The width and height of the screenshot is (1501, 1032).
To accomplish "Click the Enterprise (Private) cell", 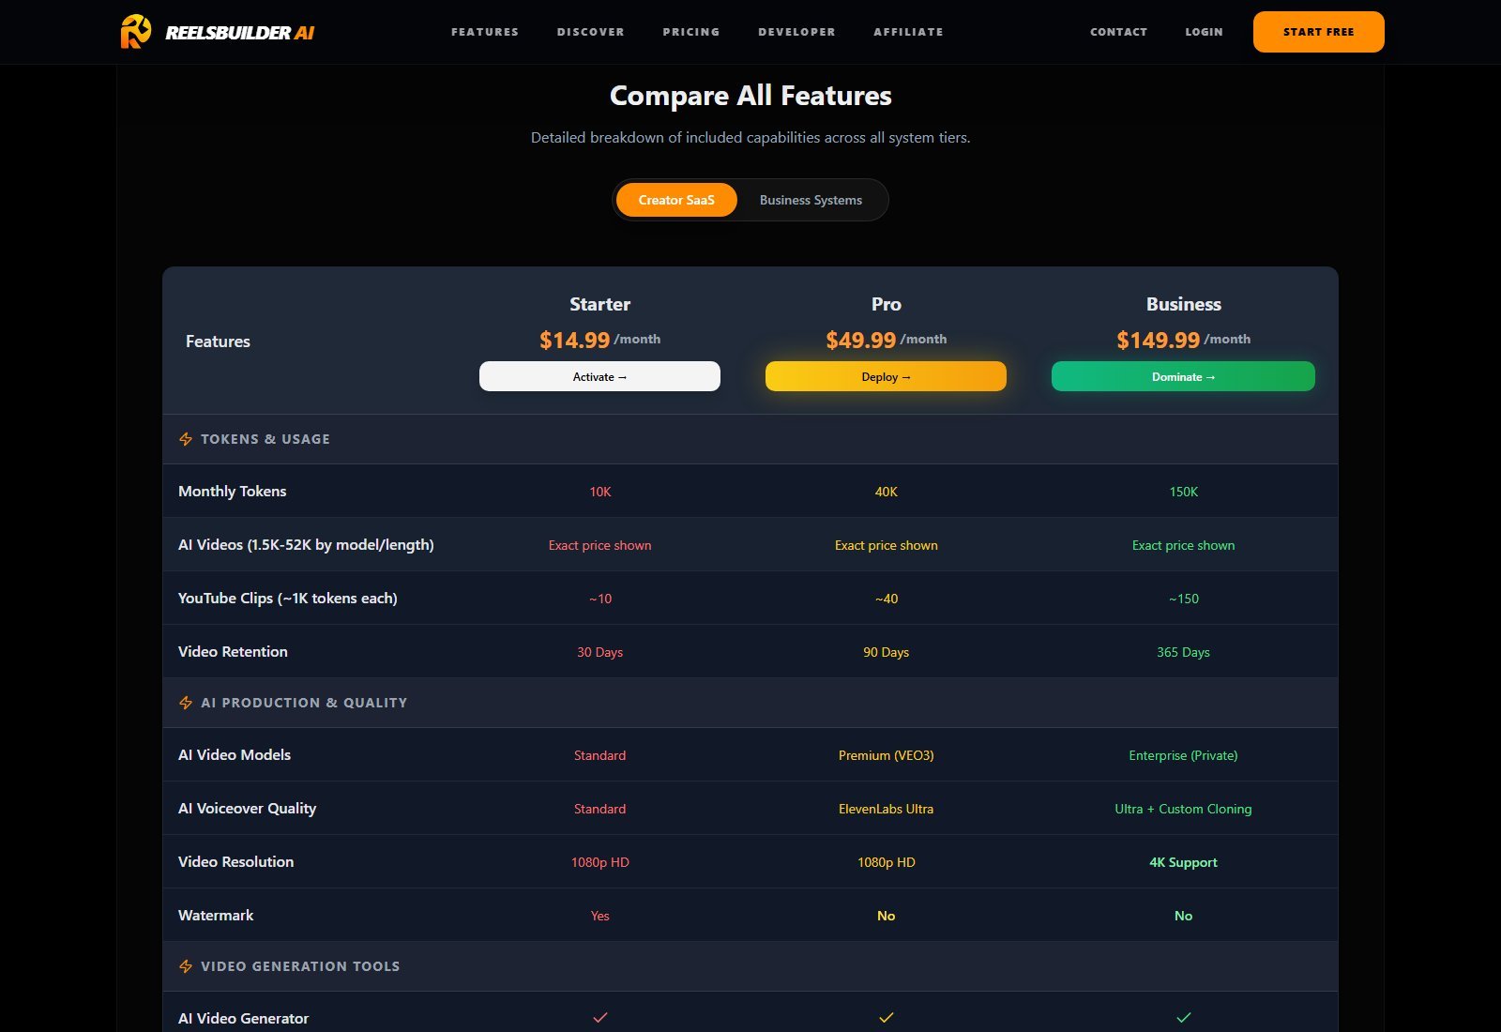I will [1184, 755].
